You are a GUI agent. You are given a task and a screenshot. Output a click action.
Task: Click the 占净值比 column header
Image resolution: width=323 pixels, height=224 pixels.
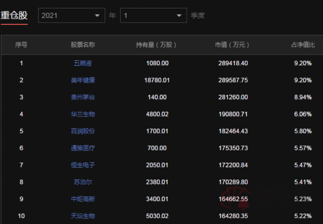coord(303,45)
